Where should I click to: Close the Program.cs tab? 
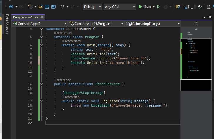[42, 17]
